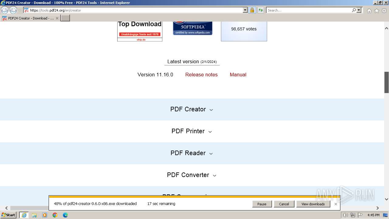Click the Version 11.16.0 text
The height and width of the screenshot is (219, 389).
(155, 75)
